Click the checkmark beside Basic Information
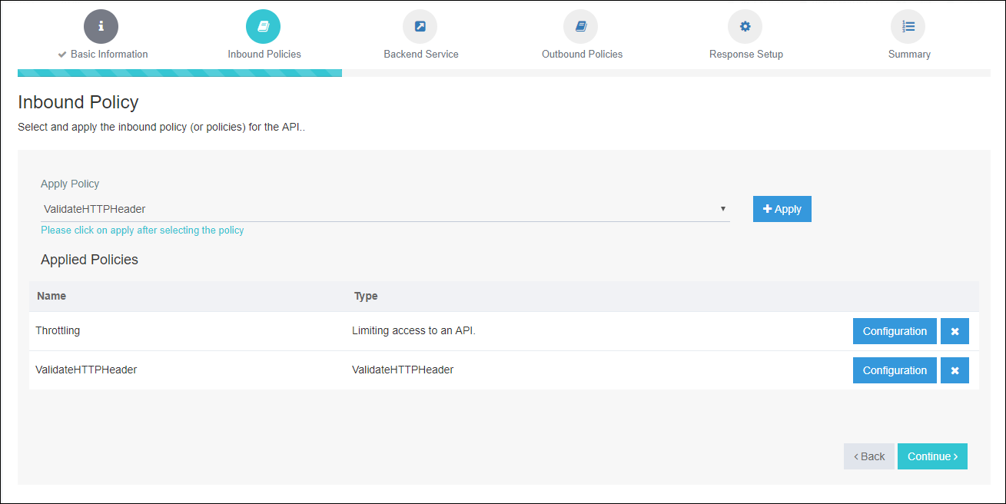This screenshot has width=1006, height=504. pyautogui.click(x=62, y=54)
